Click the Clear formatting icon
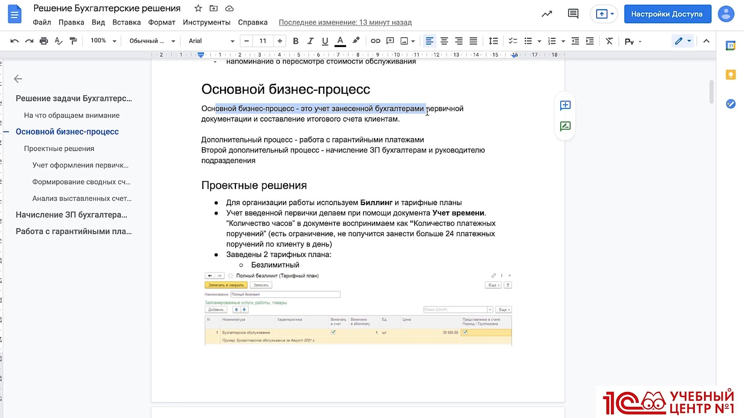 609,41
